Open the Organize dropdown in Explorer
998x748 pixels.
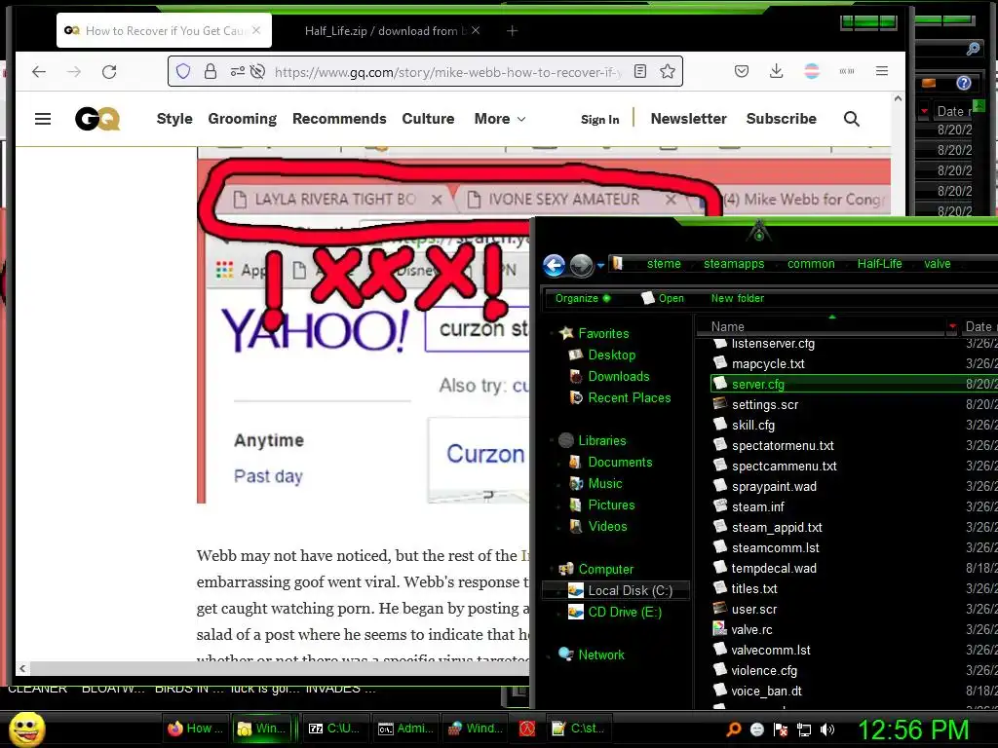[583, 298]
